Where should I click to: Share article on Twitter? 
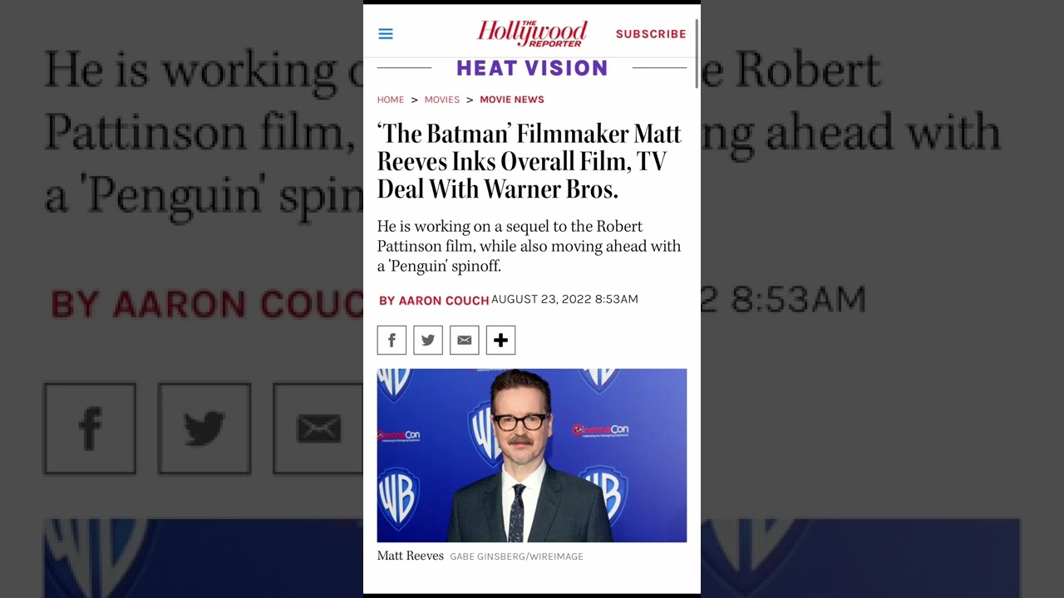point(428,340)
